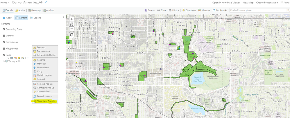Open the Basemap gallery
The width and height of the screenshot is (290, 118).
[x=34, y=10]
